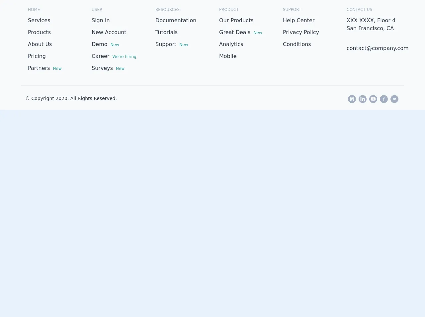The image size is (425, 317).
Task: Visit the Help Center link
Action: tap(298, 21)
